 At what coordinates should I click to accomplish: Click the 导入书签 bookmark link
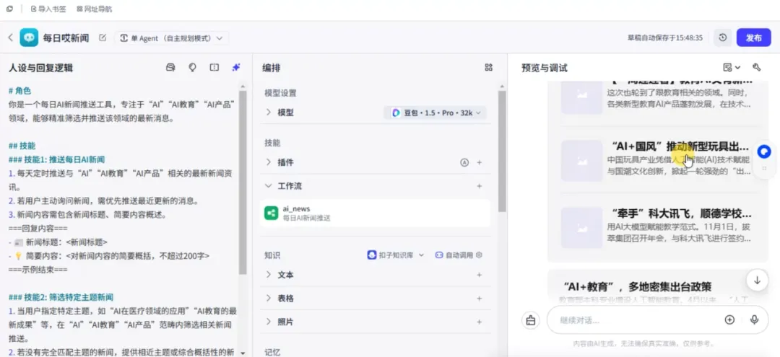click(x=50, y=9)
